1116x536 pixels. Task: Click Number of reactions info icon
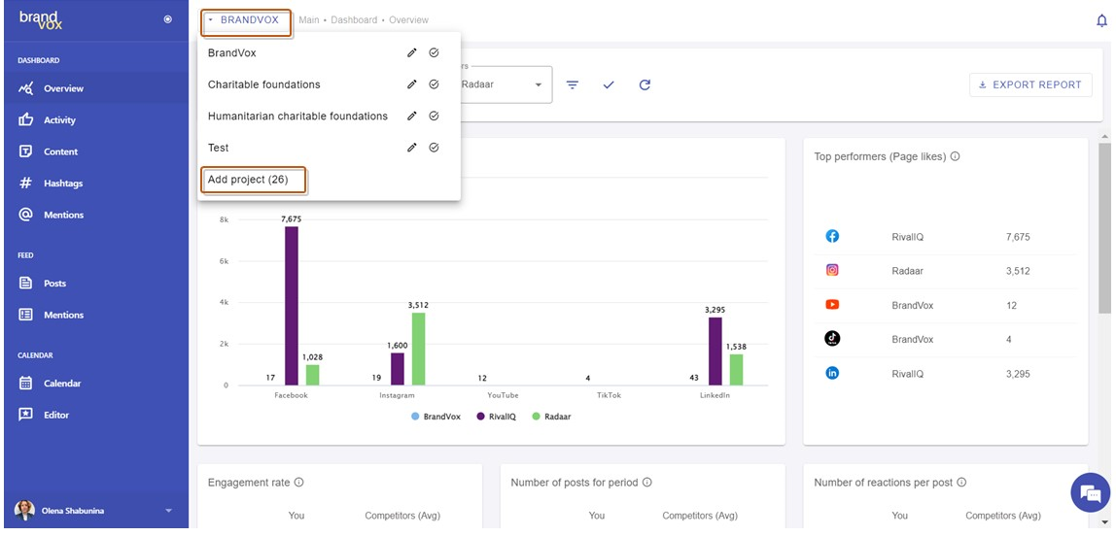pyautogui.click(x=960, y=483)
